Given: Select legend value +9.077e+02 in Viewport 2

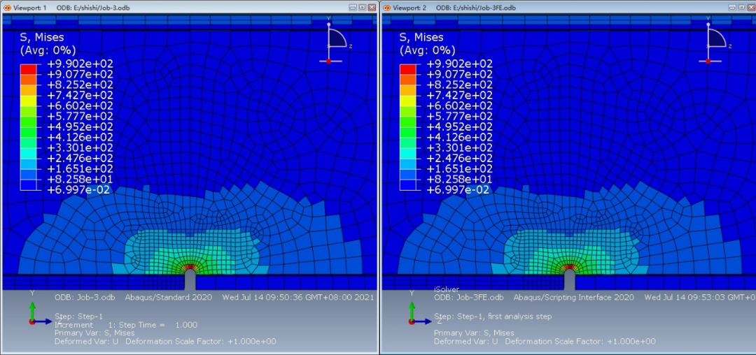Looking at the screenshot, I should (459, 75).
